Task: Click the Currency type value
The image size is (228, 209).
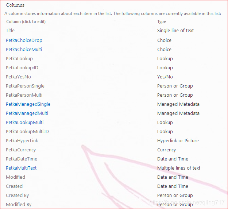Action: 166,150
